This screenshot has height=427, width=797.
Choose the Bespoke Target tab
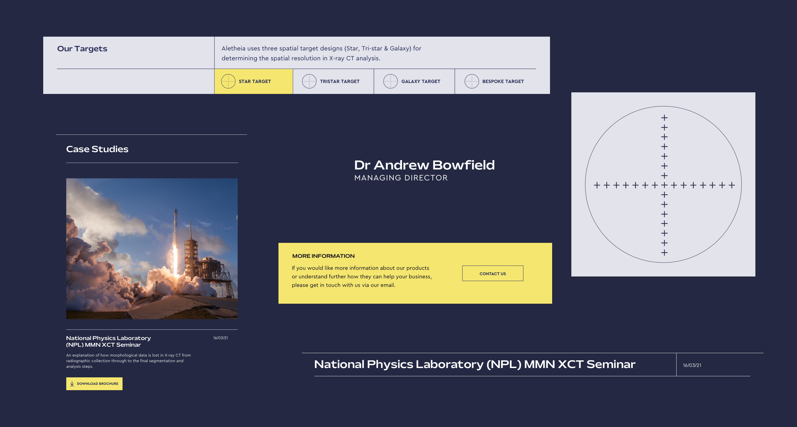click(x=496, y=81)
